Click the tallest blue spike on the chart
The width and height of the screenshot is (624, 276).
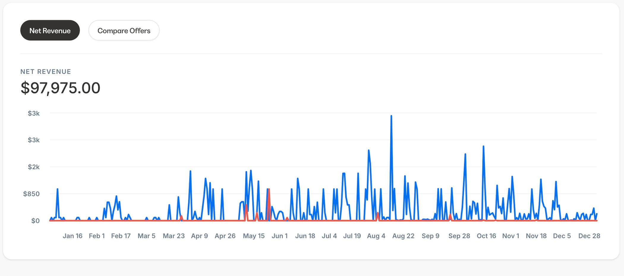(x=391, y=116)
